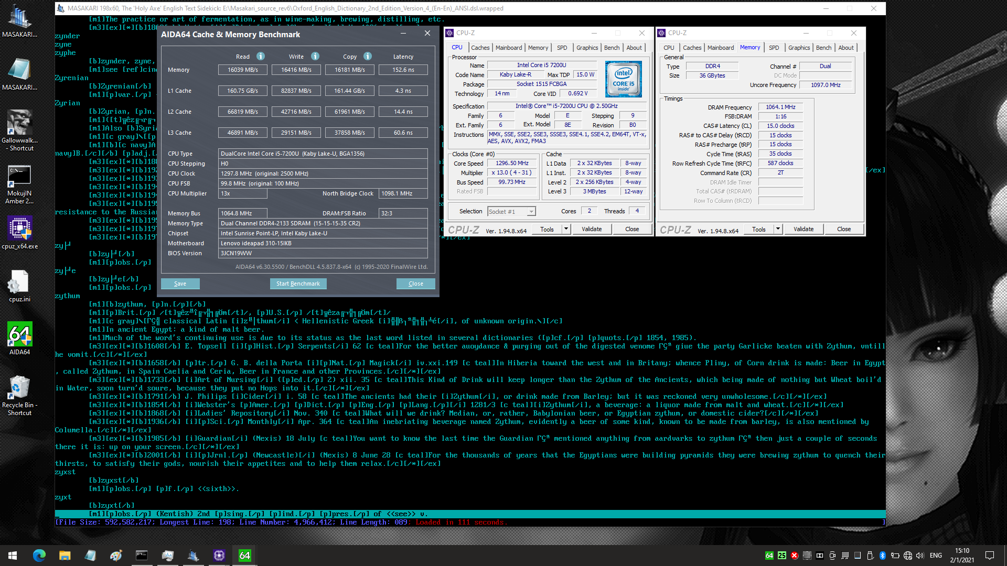Open the About tab in right CPU-Z window
1007x566 pixels.
click(x=845, y=48)
